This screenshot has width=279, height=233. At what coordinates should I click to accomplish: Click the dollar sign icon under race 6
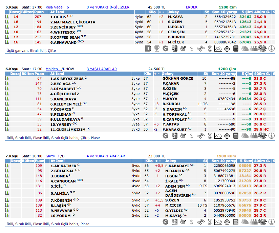tap(192, 136)
